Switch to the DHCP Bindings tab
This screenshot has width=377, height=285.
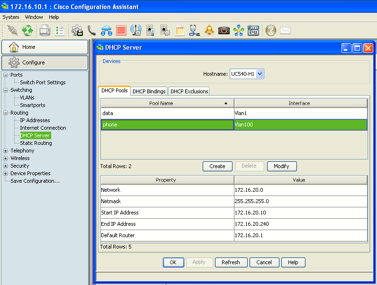(149, 91)
